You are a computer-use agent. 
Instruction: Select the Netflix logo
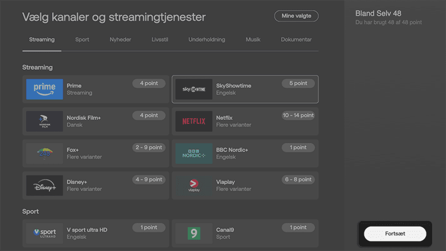click(194, 122)
